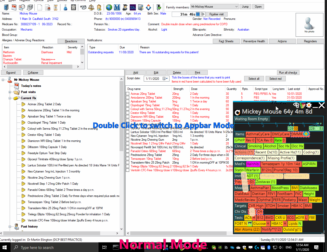The image size is (327, 252).
Task: Click the printer icon in toolbar
Action: click(30, 7)
